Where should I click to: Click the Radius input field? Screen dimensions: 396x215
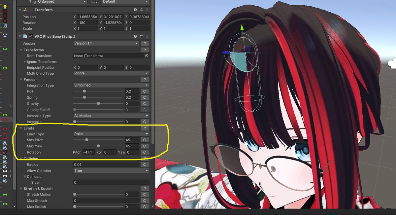click(106, 164)
